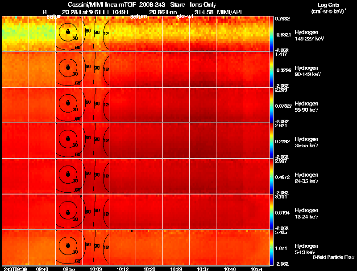Open the 24-35 keV image frame at 10:46
This screenshot has height=271, width=357.
pos(230,176)
